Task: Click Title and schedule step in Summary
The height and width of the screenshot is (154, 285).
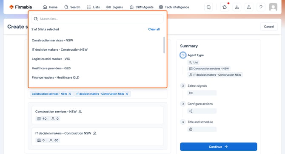Action: 200,122
